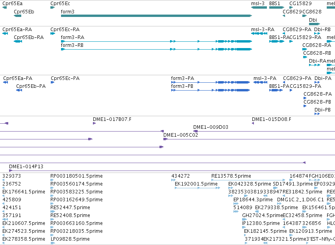Click EST label 425809
Image resolution: width=335 pixels, height=245 pixels.
click(11, 200)
